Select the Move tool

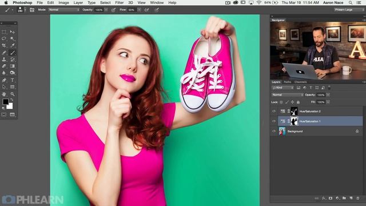tap(13, 32)
